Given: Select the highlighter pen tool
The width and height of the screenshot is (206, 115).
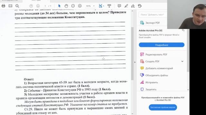Looking at the screenshot, I should [x=126, y=6].
